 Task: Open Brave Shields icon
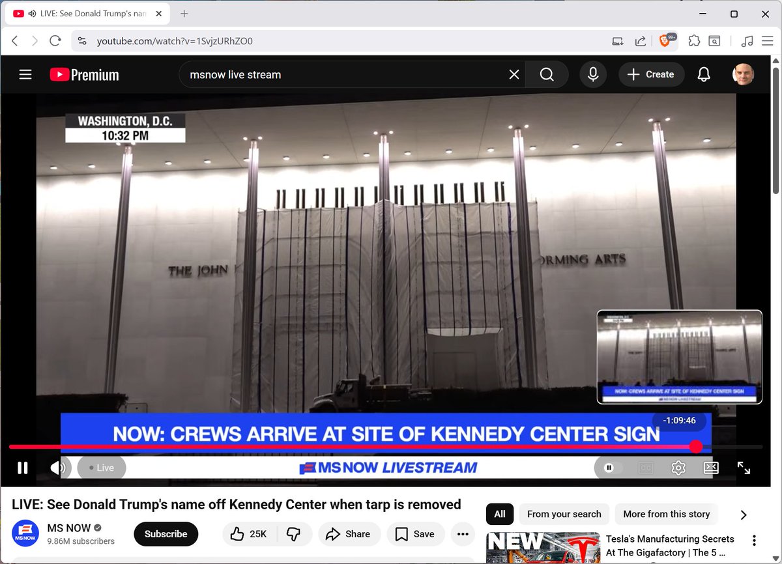click(x=666, y=41)
